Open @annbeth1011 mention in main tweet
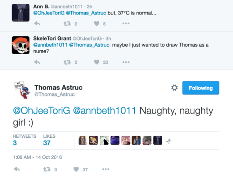The height and width of the screenshot is (183, 233). (104, 110)
